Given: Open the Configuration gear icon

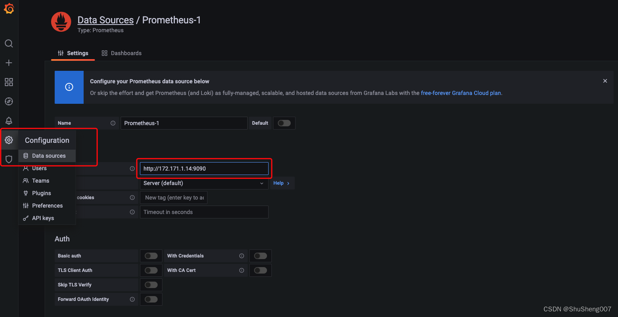Looking at the screenshot, I should (9, 140).
